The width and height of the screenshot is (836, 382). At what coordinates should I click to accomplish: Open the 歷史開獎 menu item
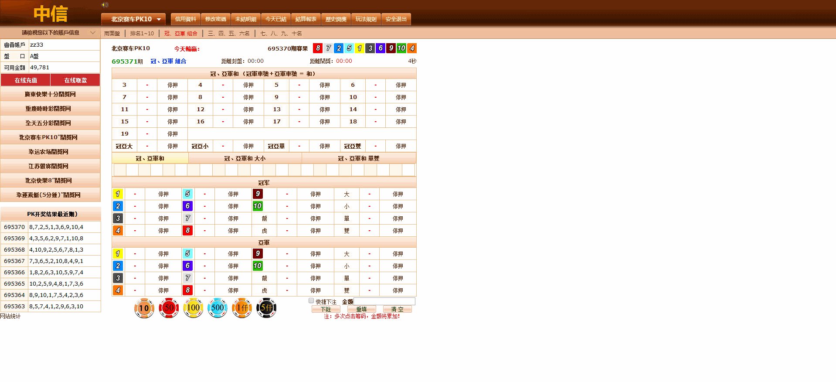(336, 19)
